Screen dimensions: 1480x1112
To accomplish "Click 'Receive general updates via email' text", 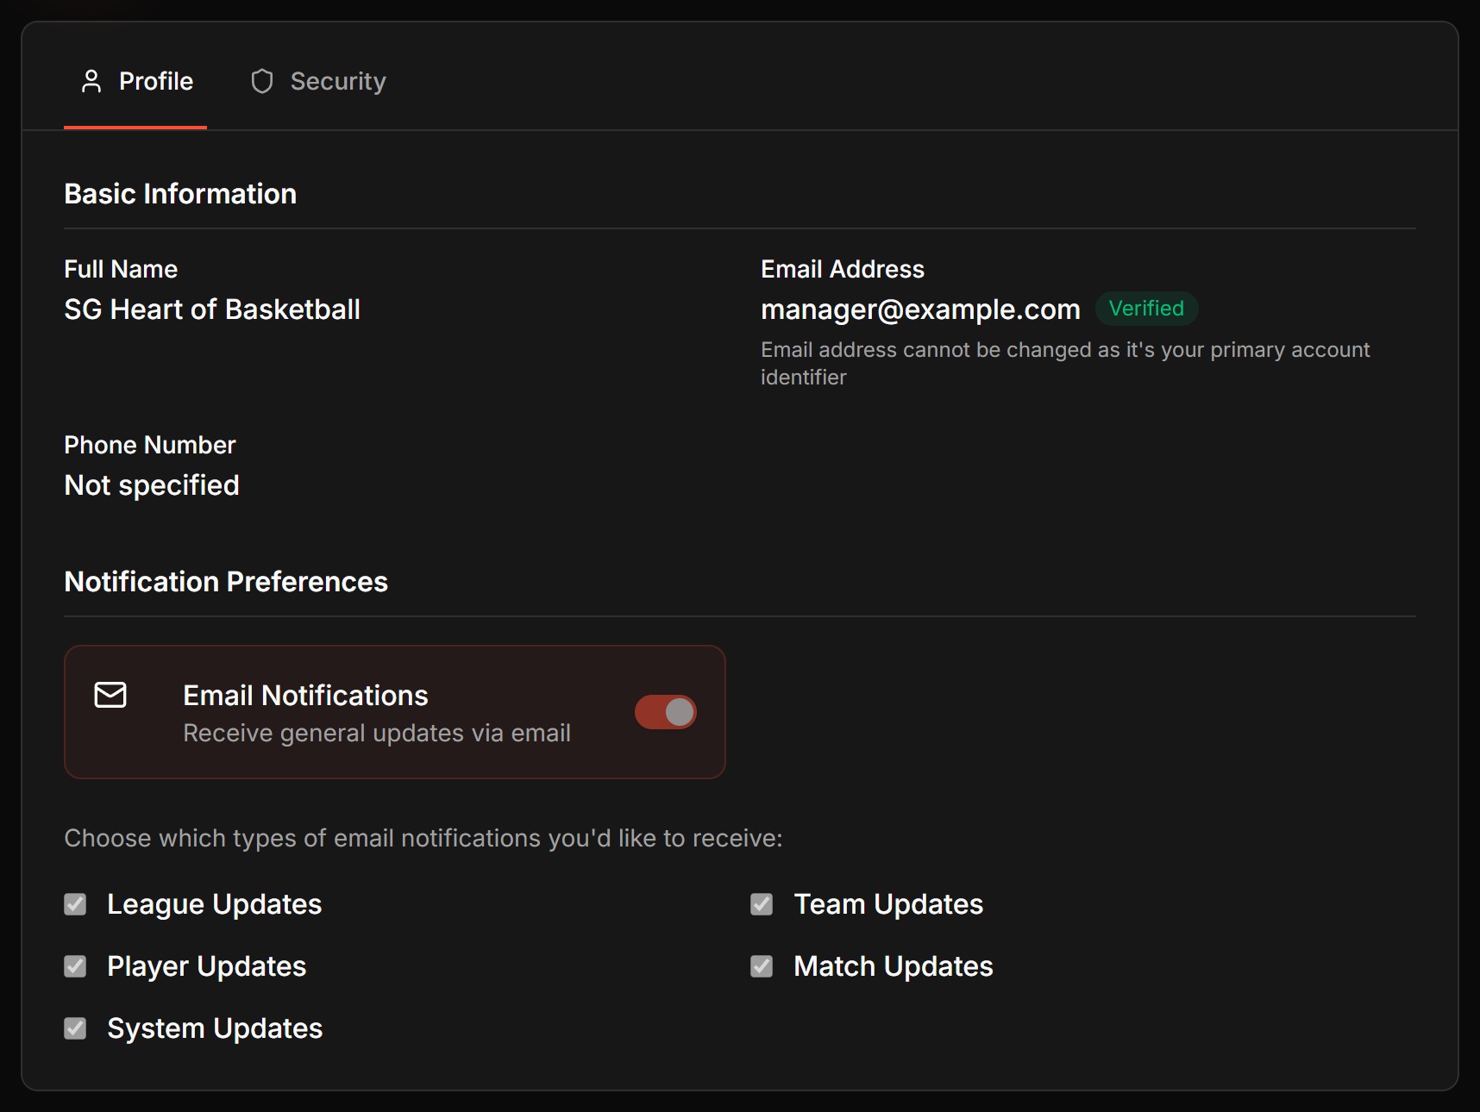I will 377,733.
